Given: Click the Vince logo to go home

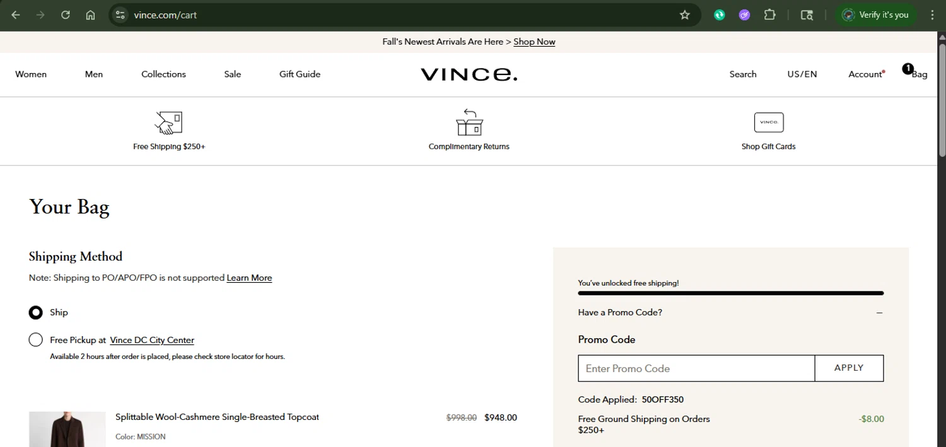Looking at the screenshot, I should click(x=469, y=74).
